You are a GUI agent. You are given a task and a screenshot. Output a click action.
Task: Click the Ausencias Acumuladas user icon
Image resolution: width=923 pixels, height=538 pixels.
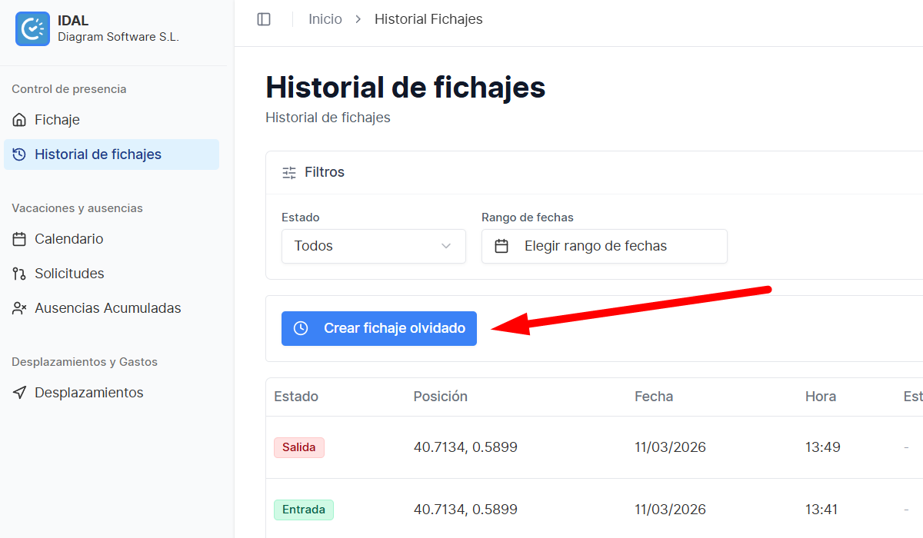(x=20, y=308)
